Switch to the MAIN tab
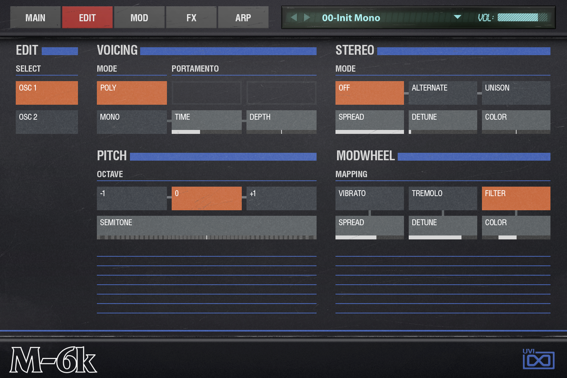Viewport: 567px width, 378px height. click(35, 17)
